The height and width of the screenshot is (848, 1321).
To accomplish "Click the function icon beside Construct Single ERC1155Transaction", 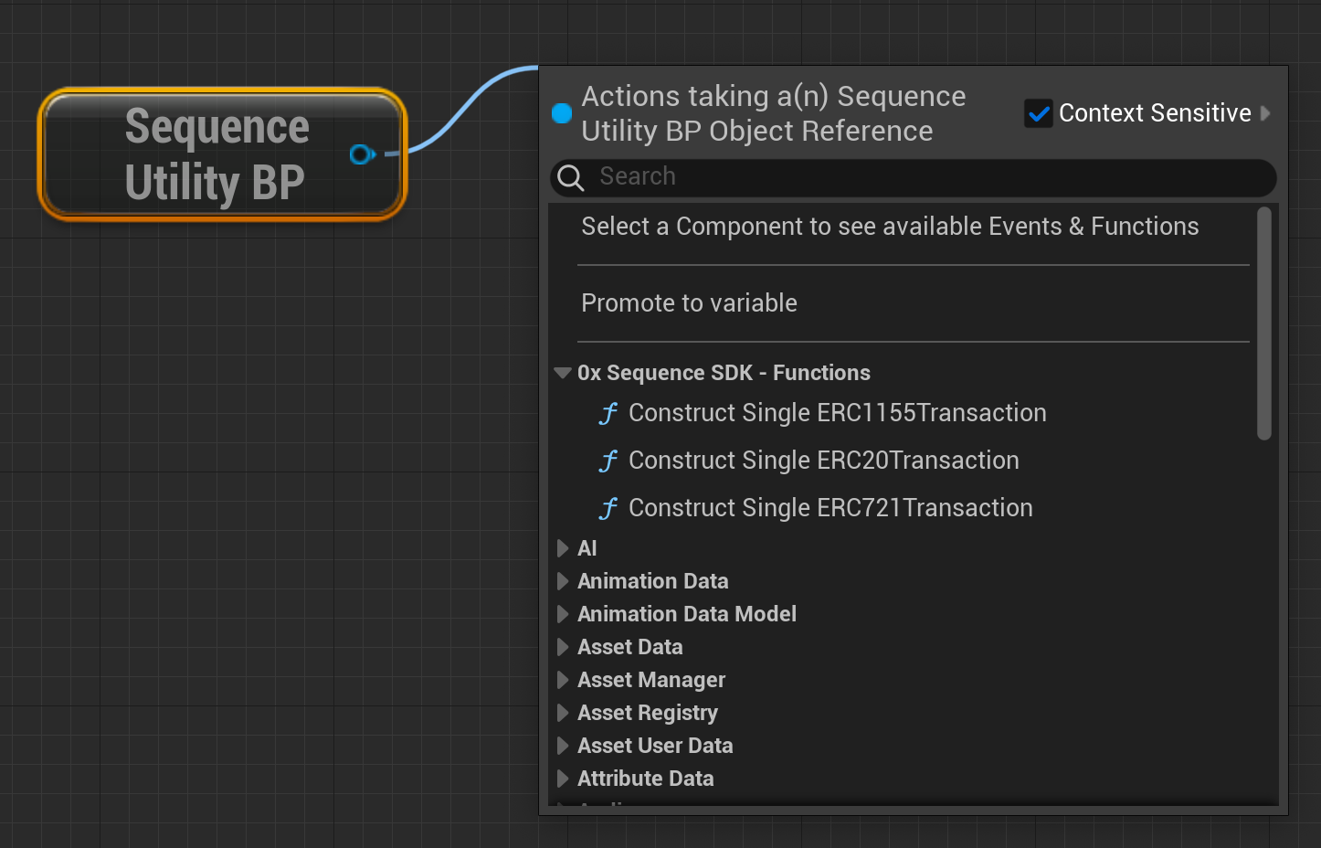I will [x=608, y=414].
